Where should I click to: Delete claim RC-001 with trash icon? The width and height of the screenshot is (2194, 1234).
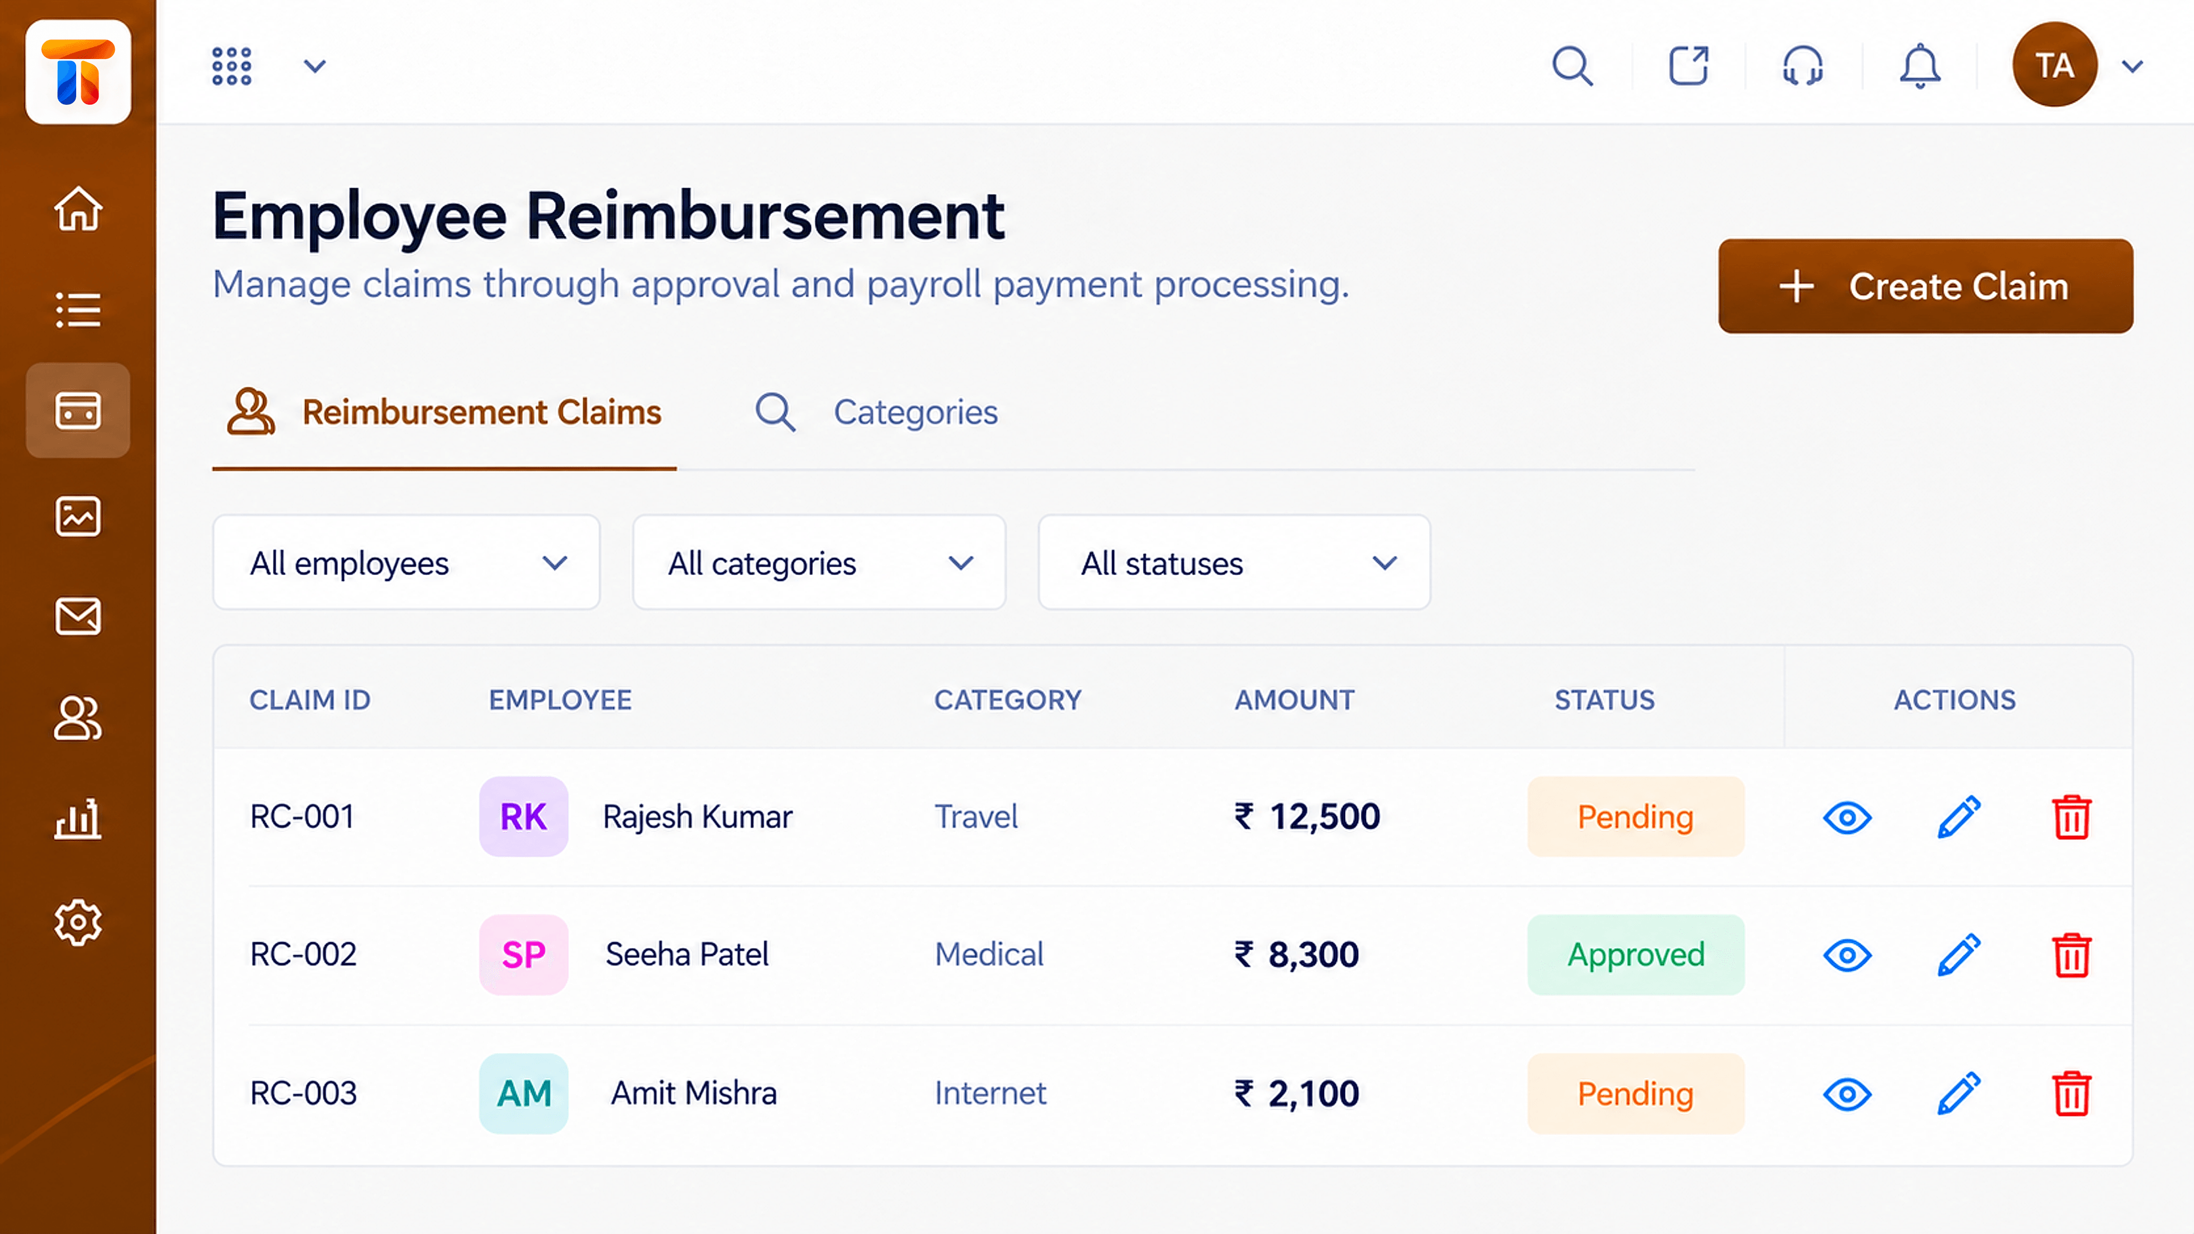[2072, 818]
